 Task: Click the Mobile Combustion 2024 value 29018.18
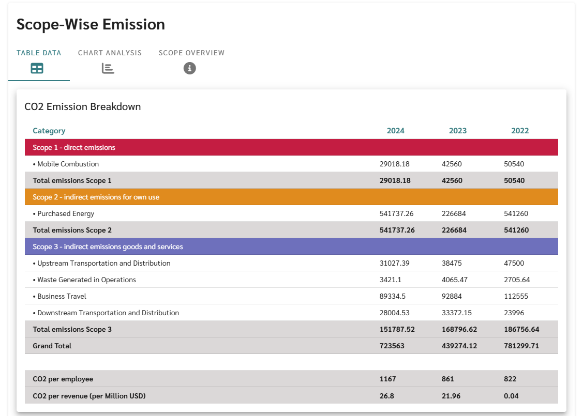[x=395, y=164]
